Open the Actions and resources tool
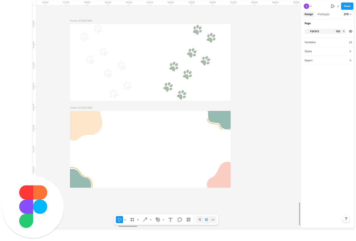 (x=189, y=220)
